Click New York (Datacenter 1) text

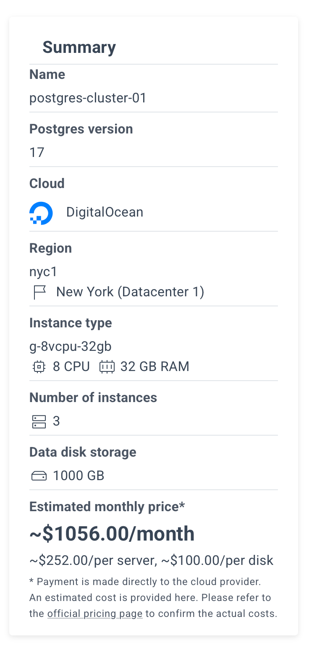pos(130,292)
